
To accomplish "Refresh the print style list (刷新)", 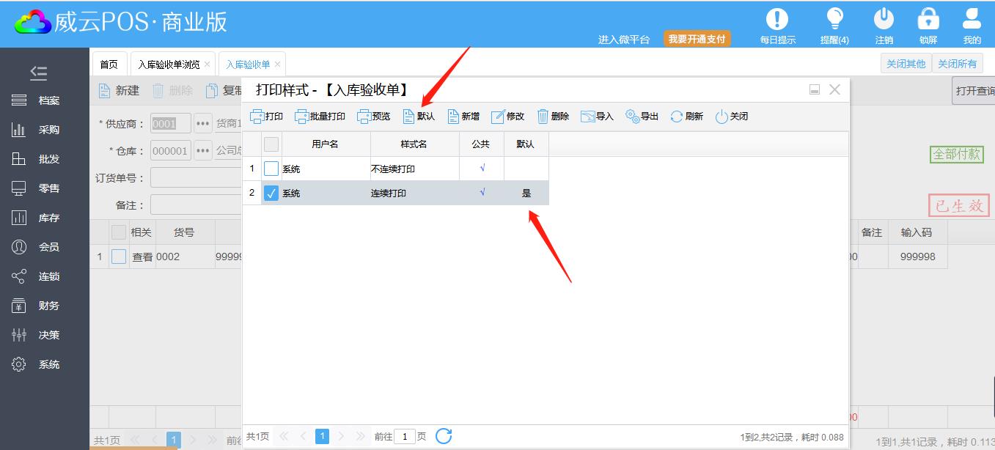I will click(x=686, y=117).
